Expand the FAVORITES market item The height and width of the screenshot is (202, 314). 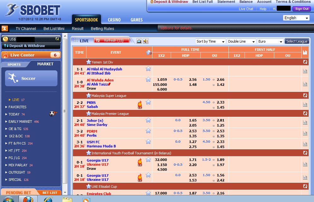click(x=17, y=107)
